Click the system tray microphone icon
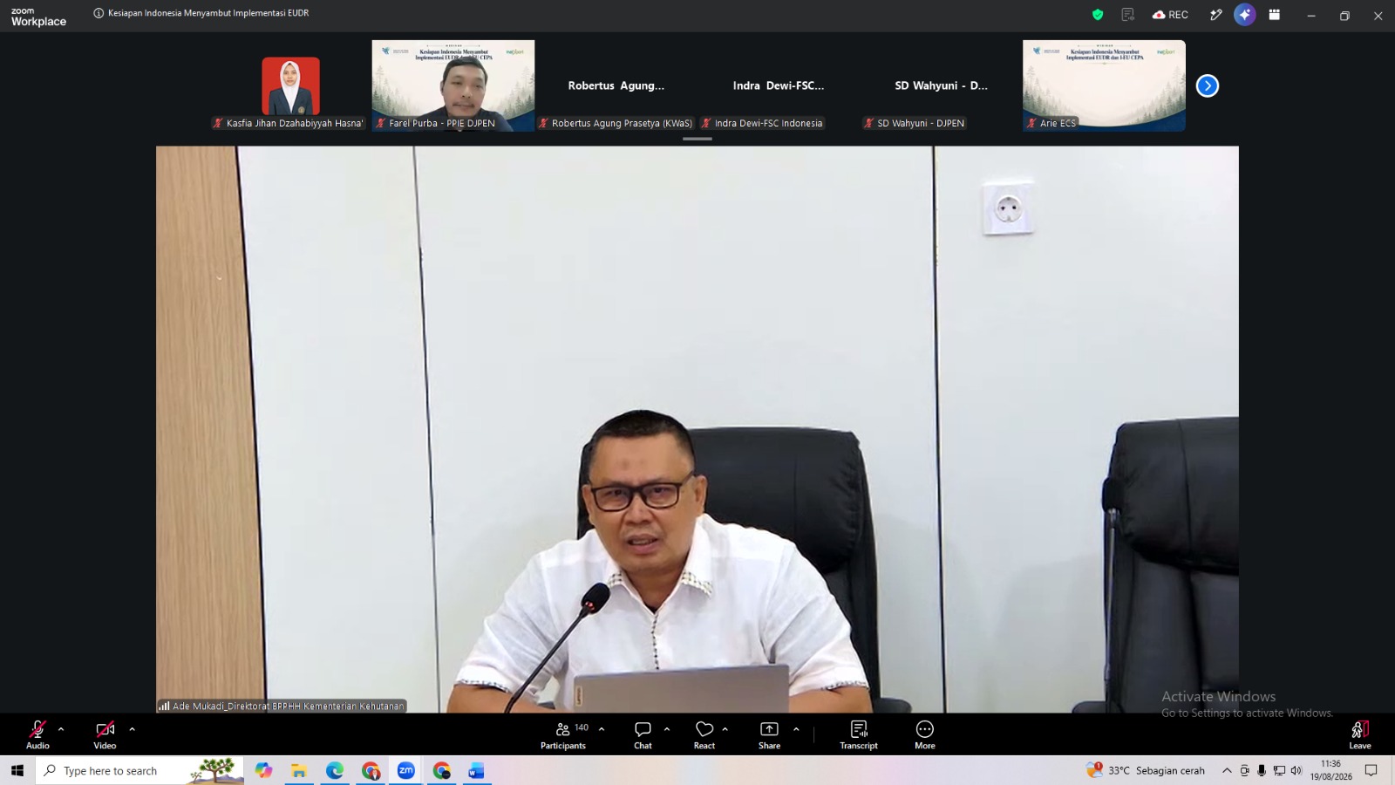This screenshot has height=785, width=1395. coord(1262,770)
